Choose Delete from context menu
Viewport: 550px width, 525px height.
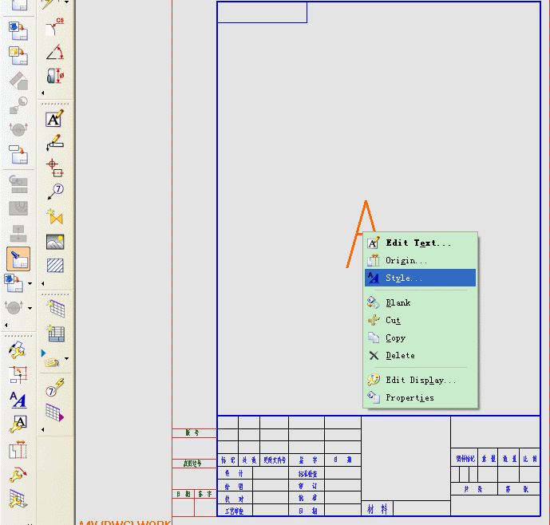click(x=420, y=355)
